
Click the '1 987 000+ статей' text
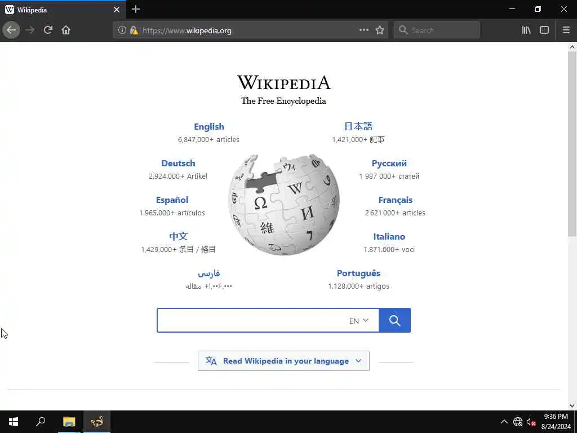[389, 176]
